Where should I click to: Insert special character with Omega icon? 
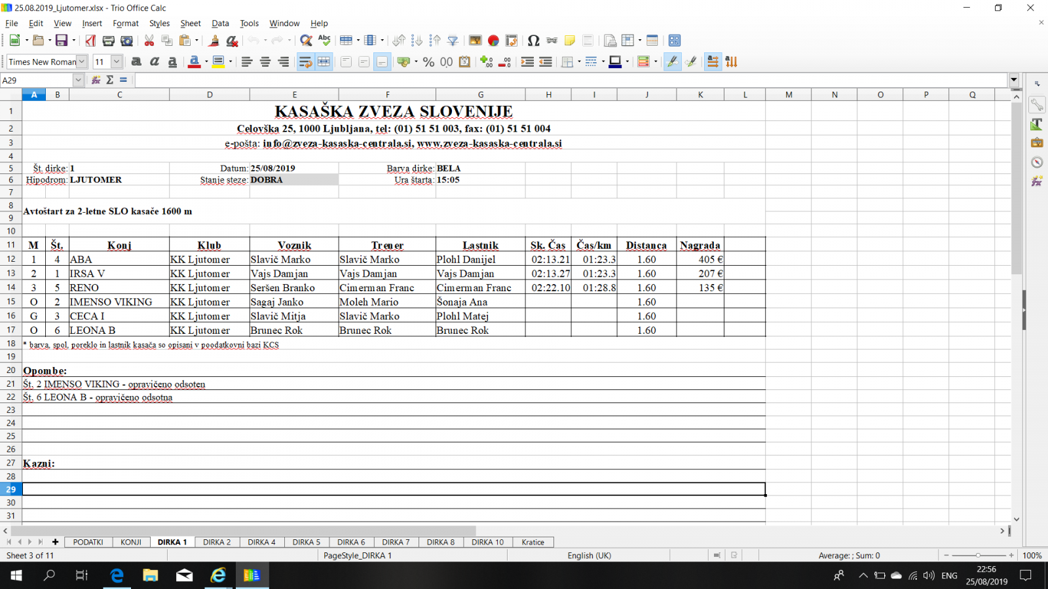coord(533,41)
